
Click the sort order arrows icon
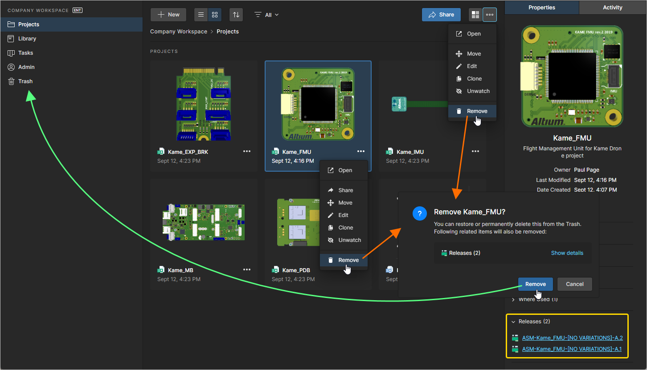[x=236, y=15]
